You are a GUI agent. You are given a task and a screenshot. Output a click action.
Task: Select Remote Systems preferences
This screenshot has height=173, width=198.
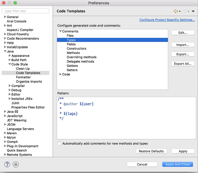[x=19, y=155]
